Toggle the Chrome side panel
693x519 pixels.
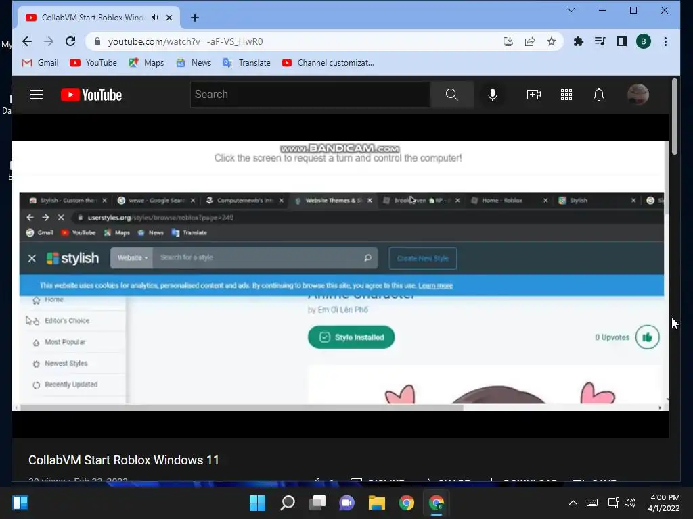click(622, 41)
